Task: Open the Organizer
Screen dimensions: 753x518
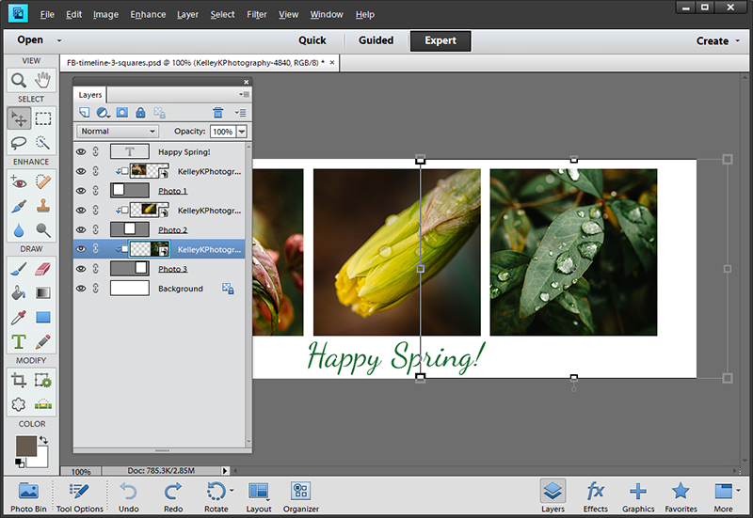Action: click(301, 497)
